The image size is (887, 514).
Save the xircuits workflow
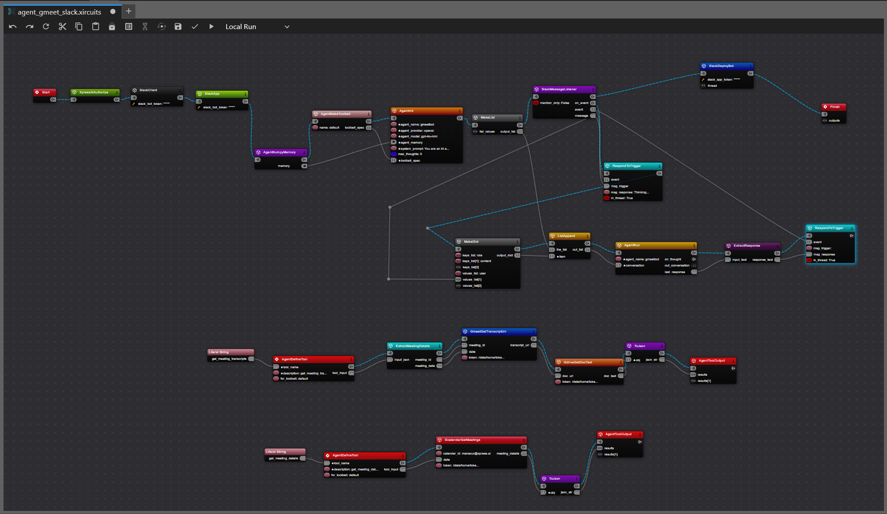pos(178,26)
